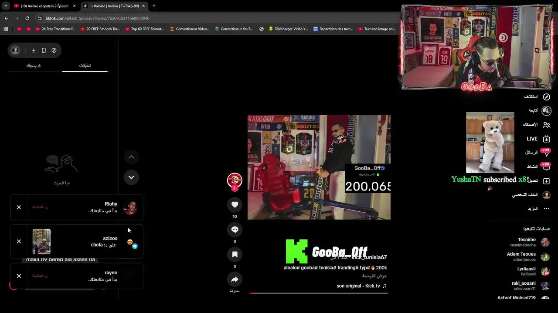Show caption translation link

click(374, 276)
